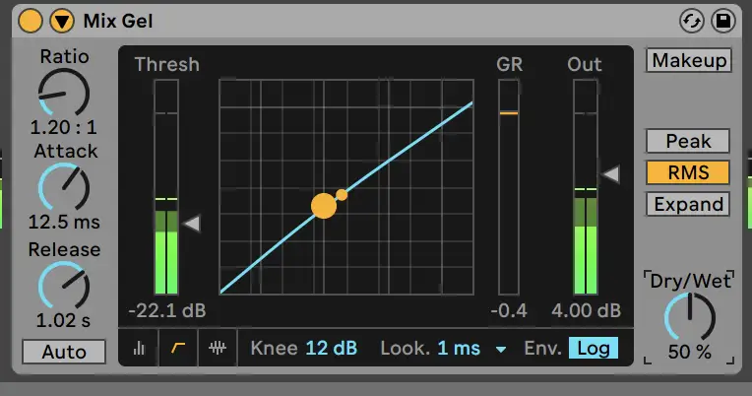Toggle the device activator power button
This screenshot has height=396, width=752.
tap(31, 20)
